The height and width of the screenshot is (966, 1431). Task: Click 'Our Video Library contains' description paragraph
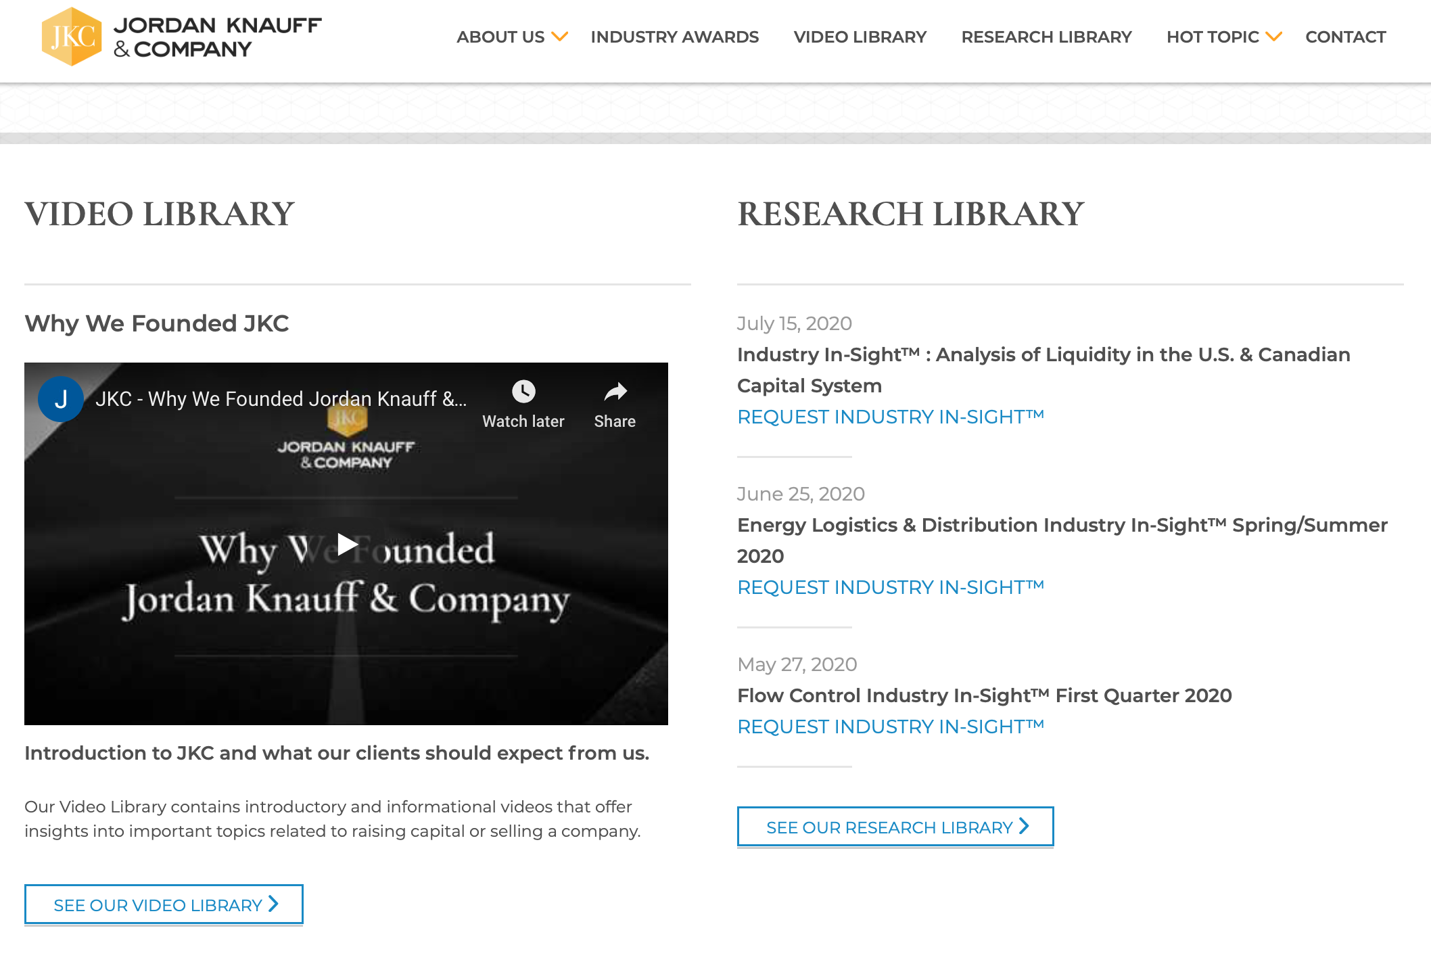[x=333, y=819]
